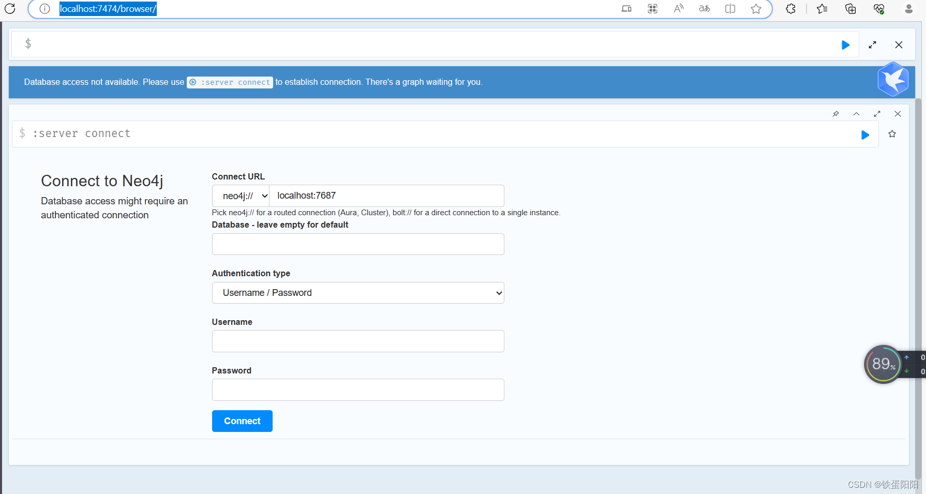
Task: Click the Password input field
Action: [358, 390]
